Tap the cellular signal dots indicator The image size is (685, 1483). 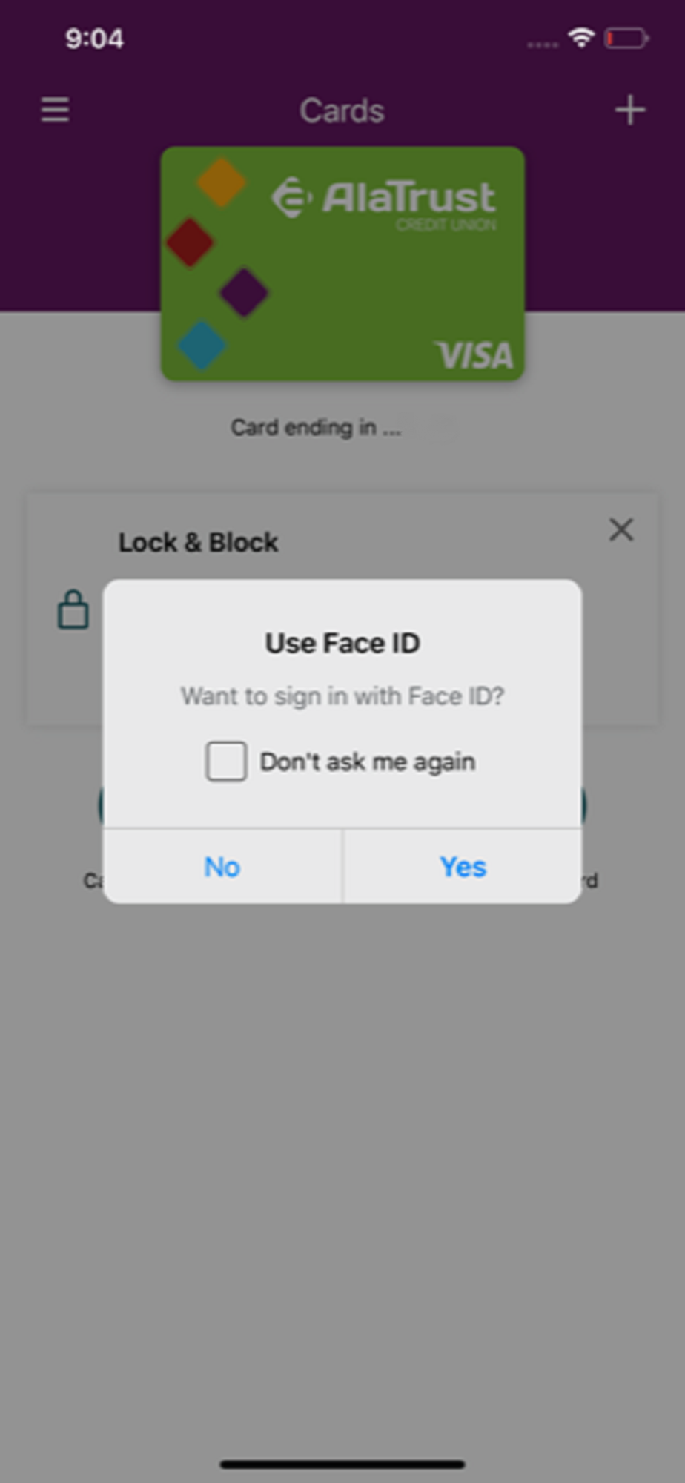(x=543, y=44)
